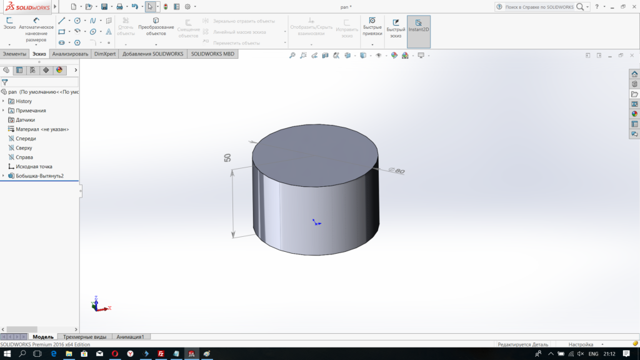Click the filter icon in the feature tree
Screen dimensions: 640x360
tap(5, 82)
